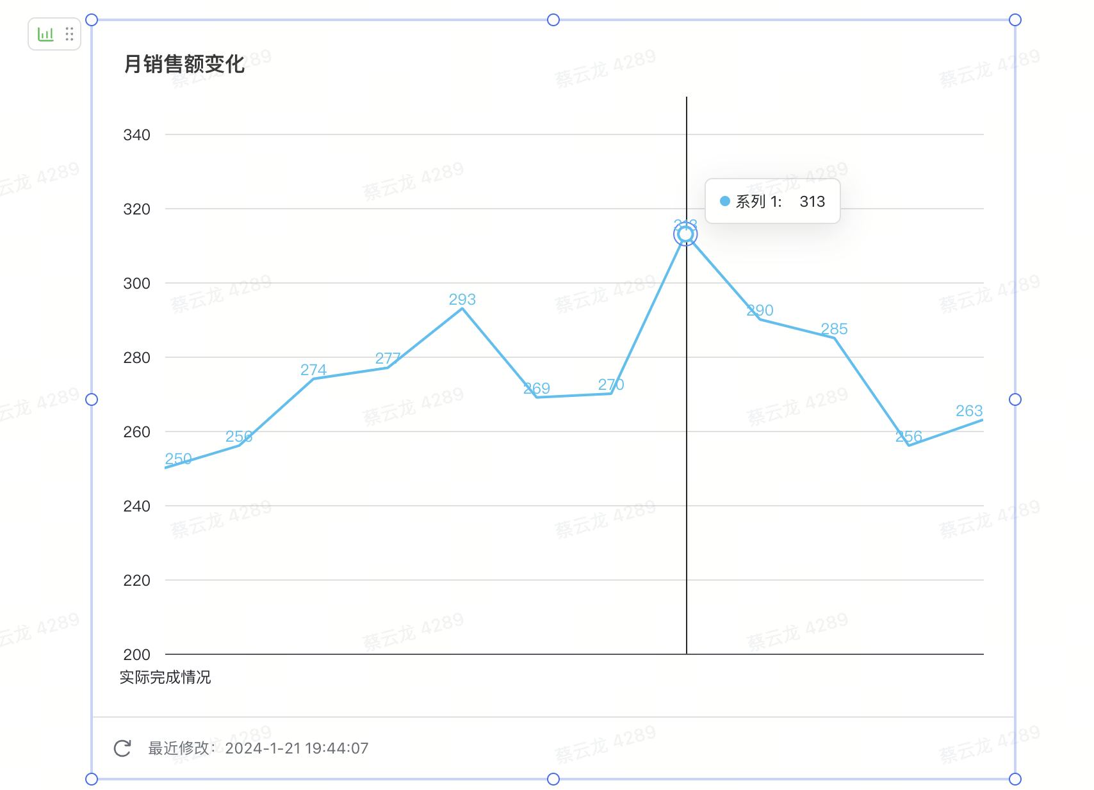Click the bottom-left corner resize handle

(x=92, y=779)
